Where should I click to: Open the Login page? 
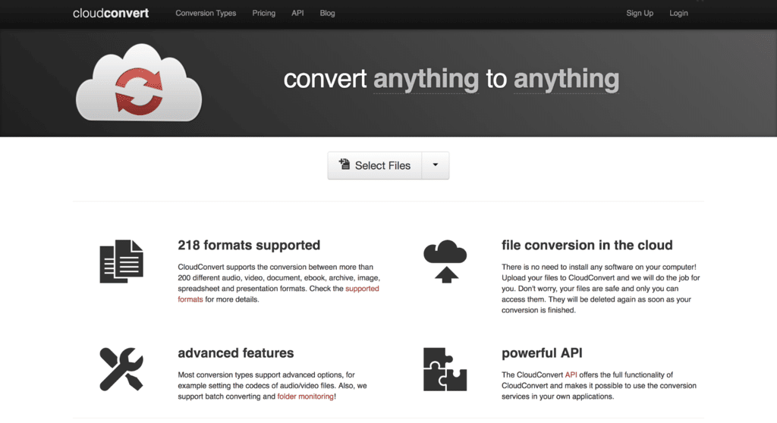678,14
